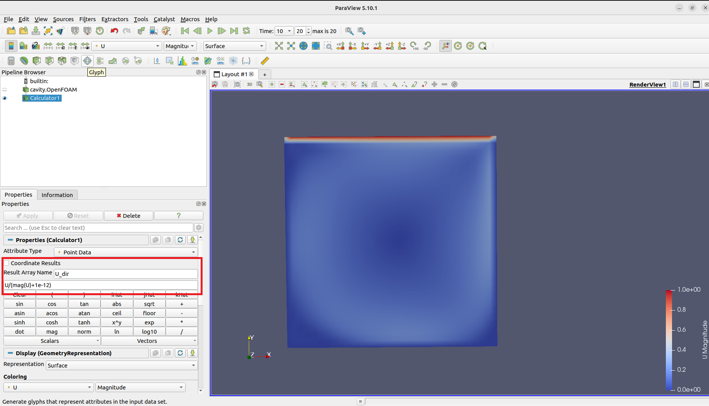The image size is (709, 406).
Task: Toggle advanced properties gear button
Action: (x=199, y=228)
